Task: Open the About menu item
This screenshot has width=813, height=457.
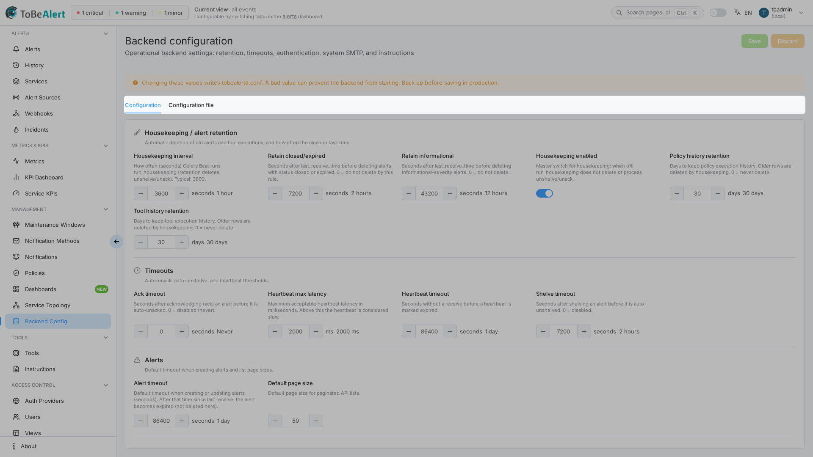Action: [x=58, y=446]
